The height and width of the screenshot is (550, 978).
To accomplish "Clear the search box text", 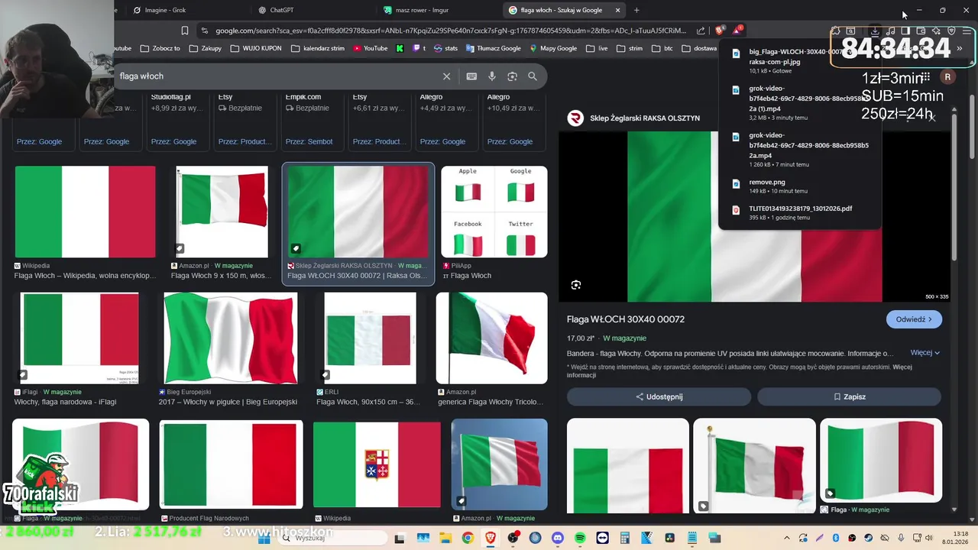I will 447,76.
